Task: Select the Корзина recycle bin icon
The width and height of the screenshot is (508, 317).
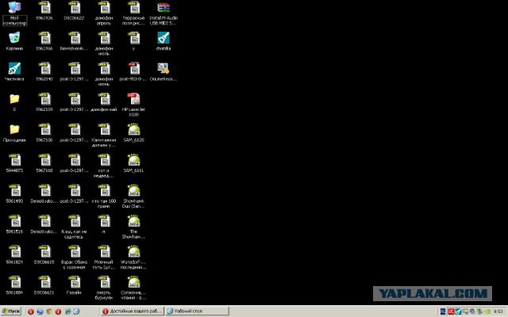Action: (14, 41)
